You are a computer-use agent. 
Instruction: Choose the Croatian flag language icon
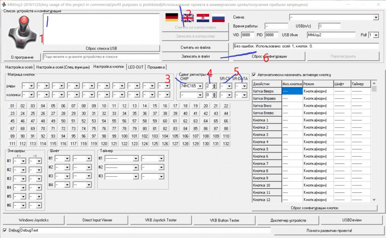point(203,18)
